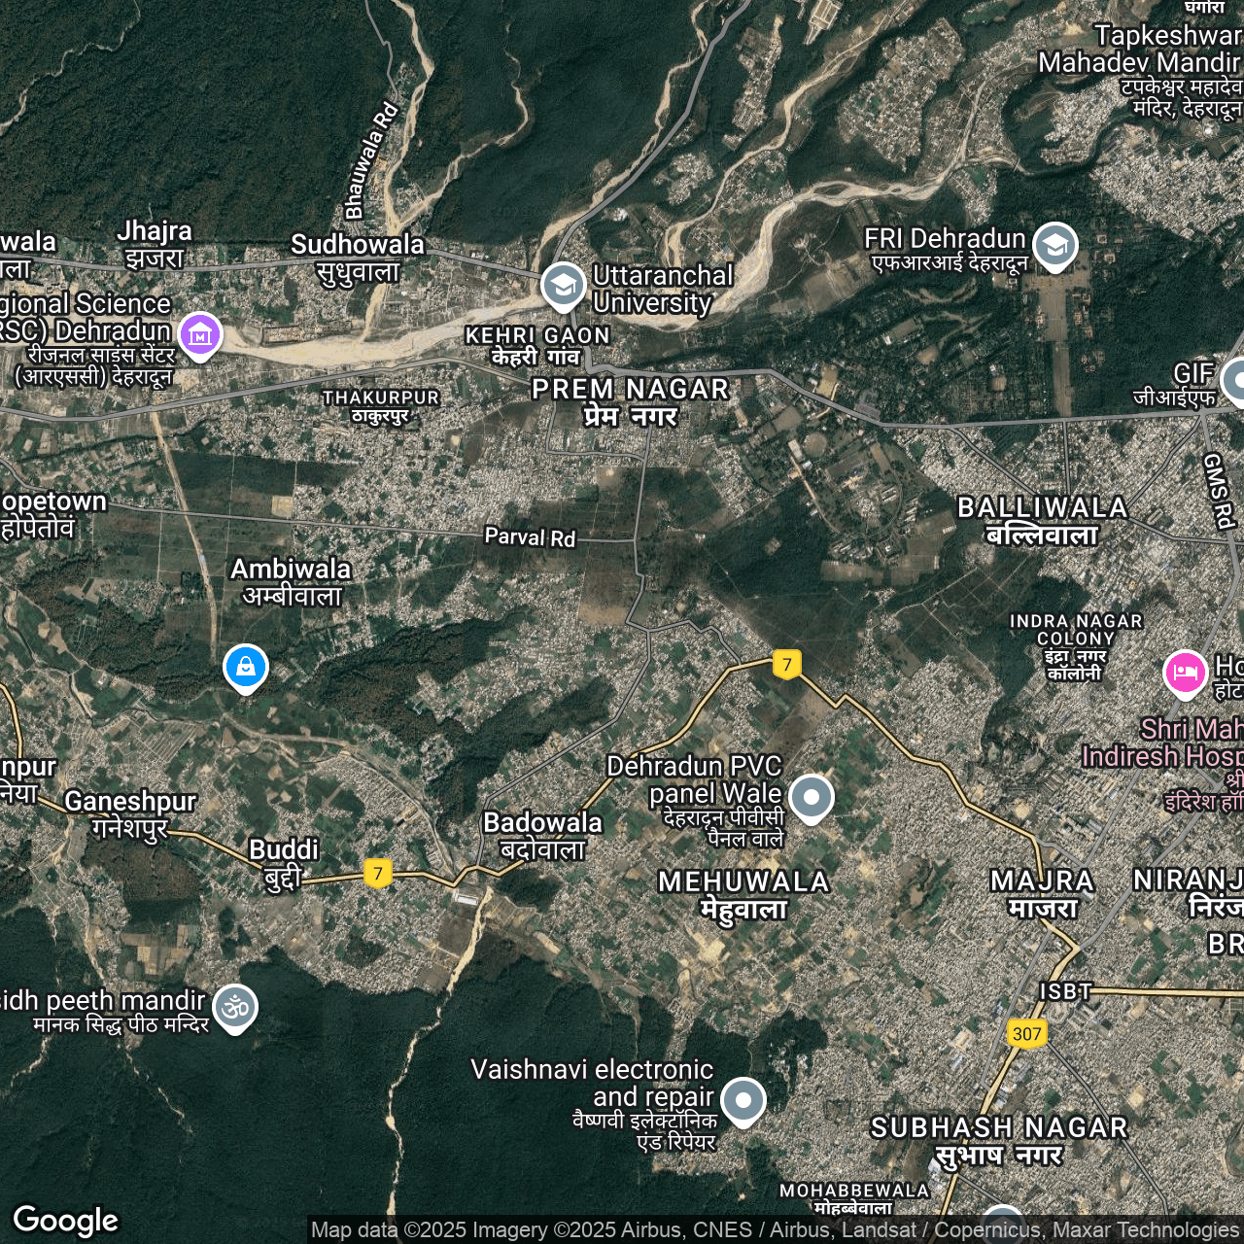
Task: Select the Dehradun PVC panel Wale pin
Action: pos(812,797)
